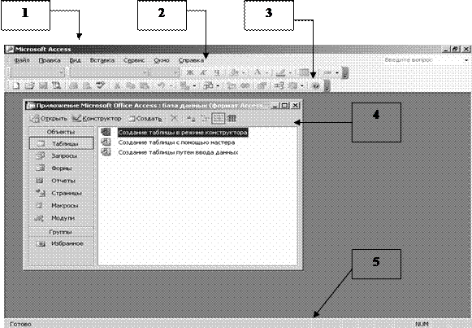Expand the Analyze dropdown arrow
The width and height of the screenshot is (472, 328).
218,86
